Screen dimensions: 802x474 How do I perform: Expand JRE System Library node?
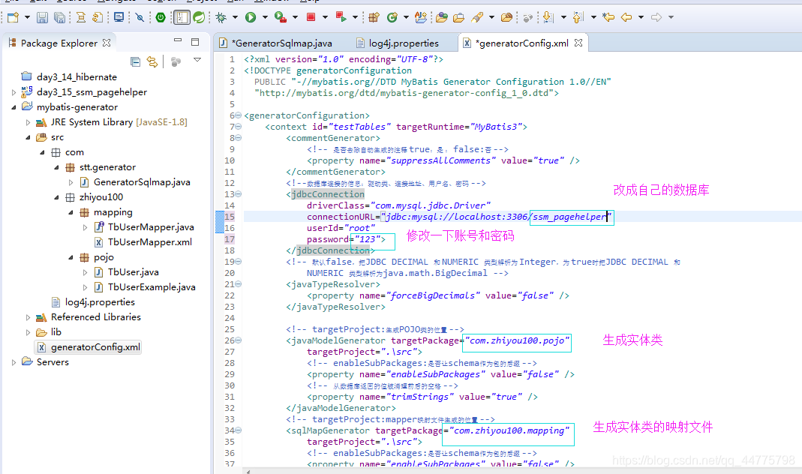click(28, 123)
